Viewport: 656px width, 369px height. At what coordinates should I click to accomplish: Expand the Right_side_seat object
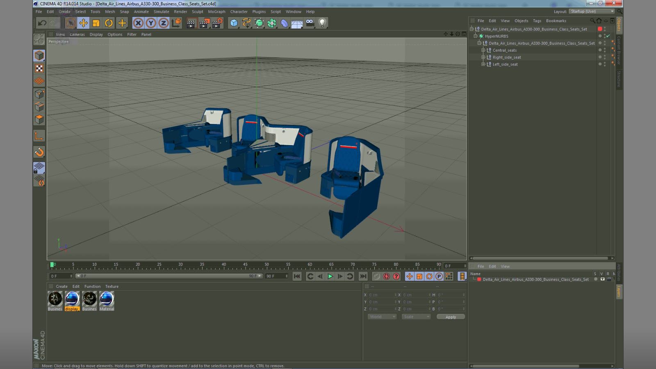[483, 57]
